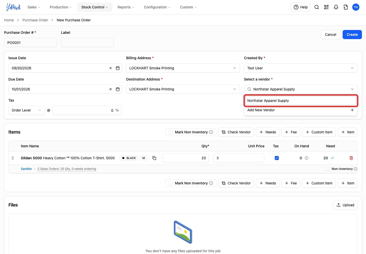The height and width of the screenshot is (254, 366).
Task: Expand the Destination Address dropdown
Action: click(183, 89)
